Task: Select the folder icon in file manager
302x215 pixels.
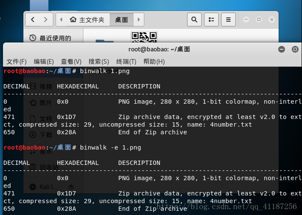Action: (x=105, y=40)
